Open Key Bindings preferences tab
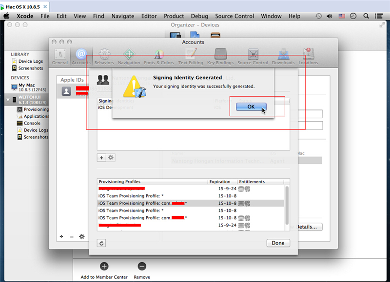Screen dimensions: 390x282 click(220, 57)
